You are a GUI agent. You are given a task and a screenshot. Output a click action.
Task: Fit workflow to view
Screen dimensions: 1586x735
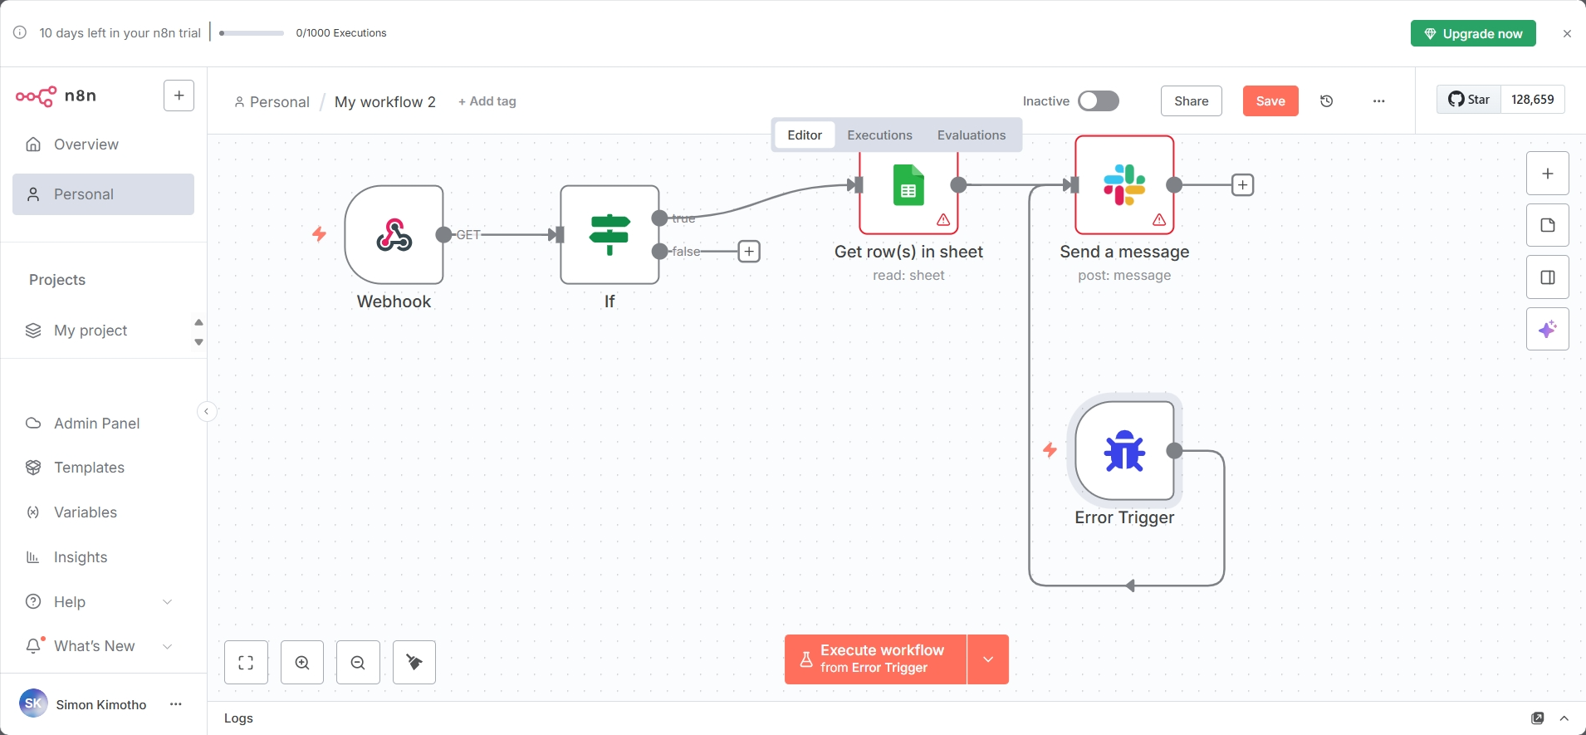(247, 663)
